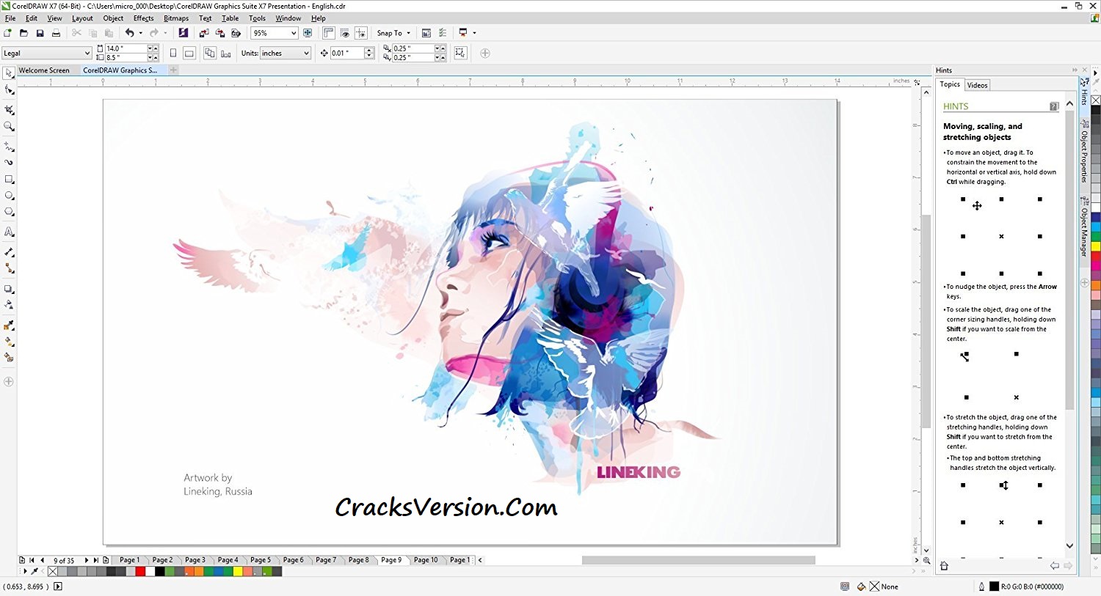
Task: Toggle Treat as Filled button
Action: coord(460,53)
